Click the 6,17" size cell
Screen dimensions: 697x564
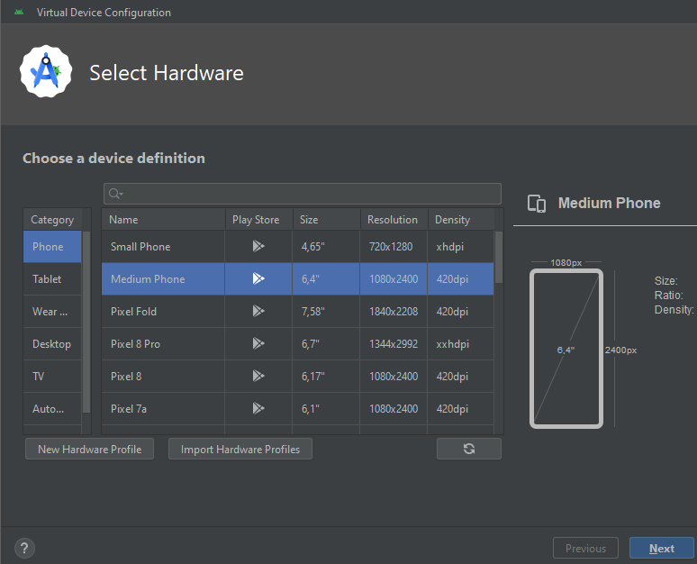[x=326, y=377]
